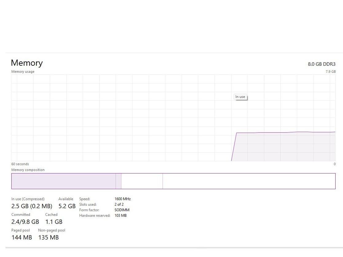
Task: Select the 8.0 GB DDR3 label
Action: [x=321, y=64]
